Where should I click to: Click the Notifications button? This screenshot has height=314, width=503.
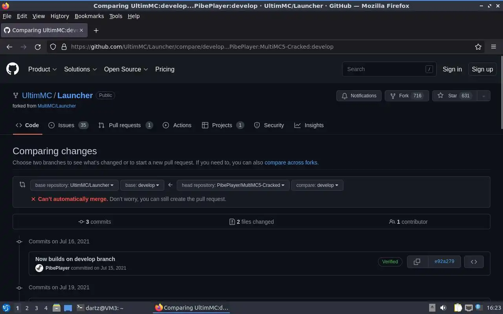pos(359,96)
